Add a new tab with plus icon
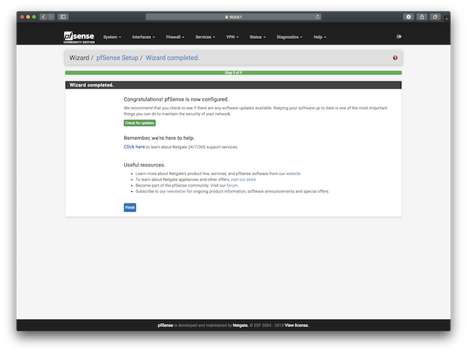Screen dimensions: 467x353 (x=447, y=19)
